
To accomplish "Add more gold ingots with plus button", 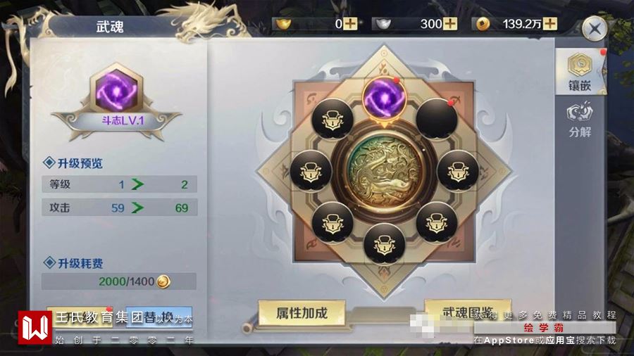I will 350,24.
